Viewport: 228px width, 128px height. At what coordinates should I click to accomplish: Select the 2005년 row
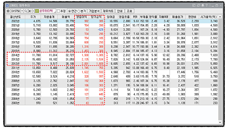click(x=112, y=94)
